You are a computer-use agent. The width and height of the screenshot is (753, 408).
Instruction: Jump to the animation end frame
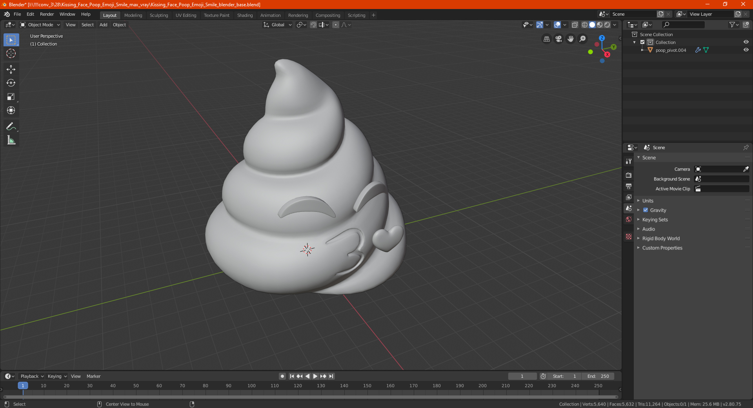(331, 376)
